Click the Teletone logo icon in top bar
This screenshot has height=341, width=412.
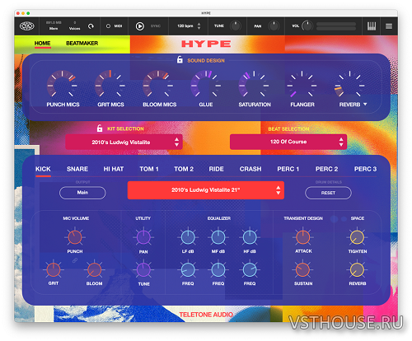(27, 26)
